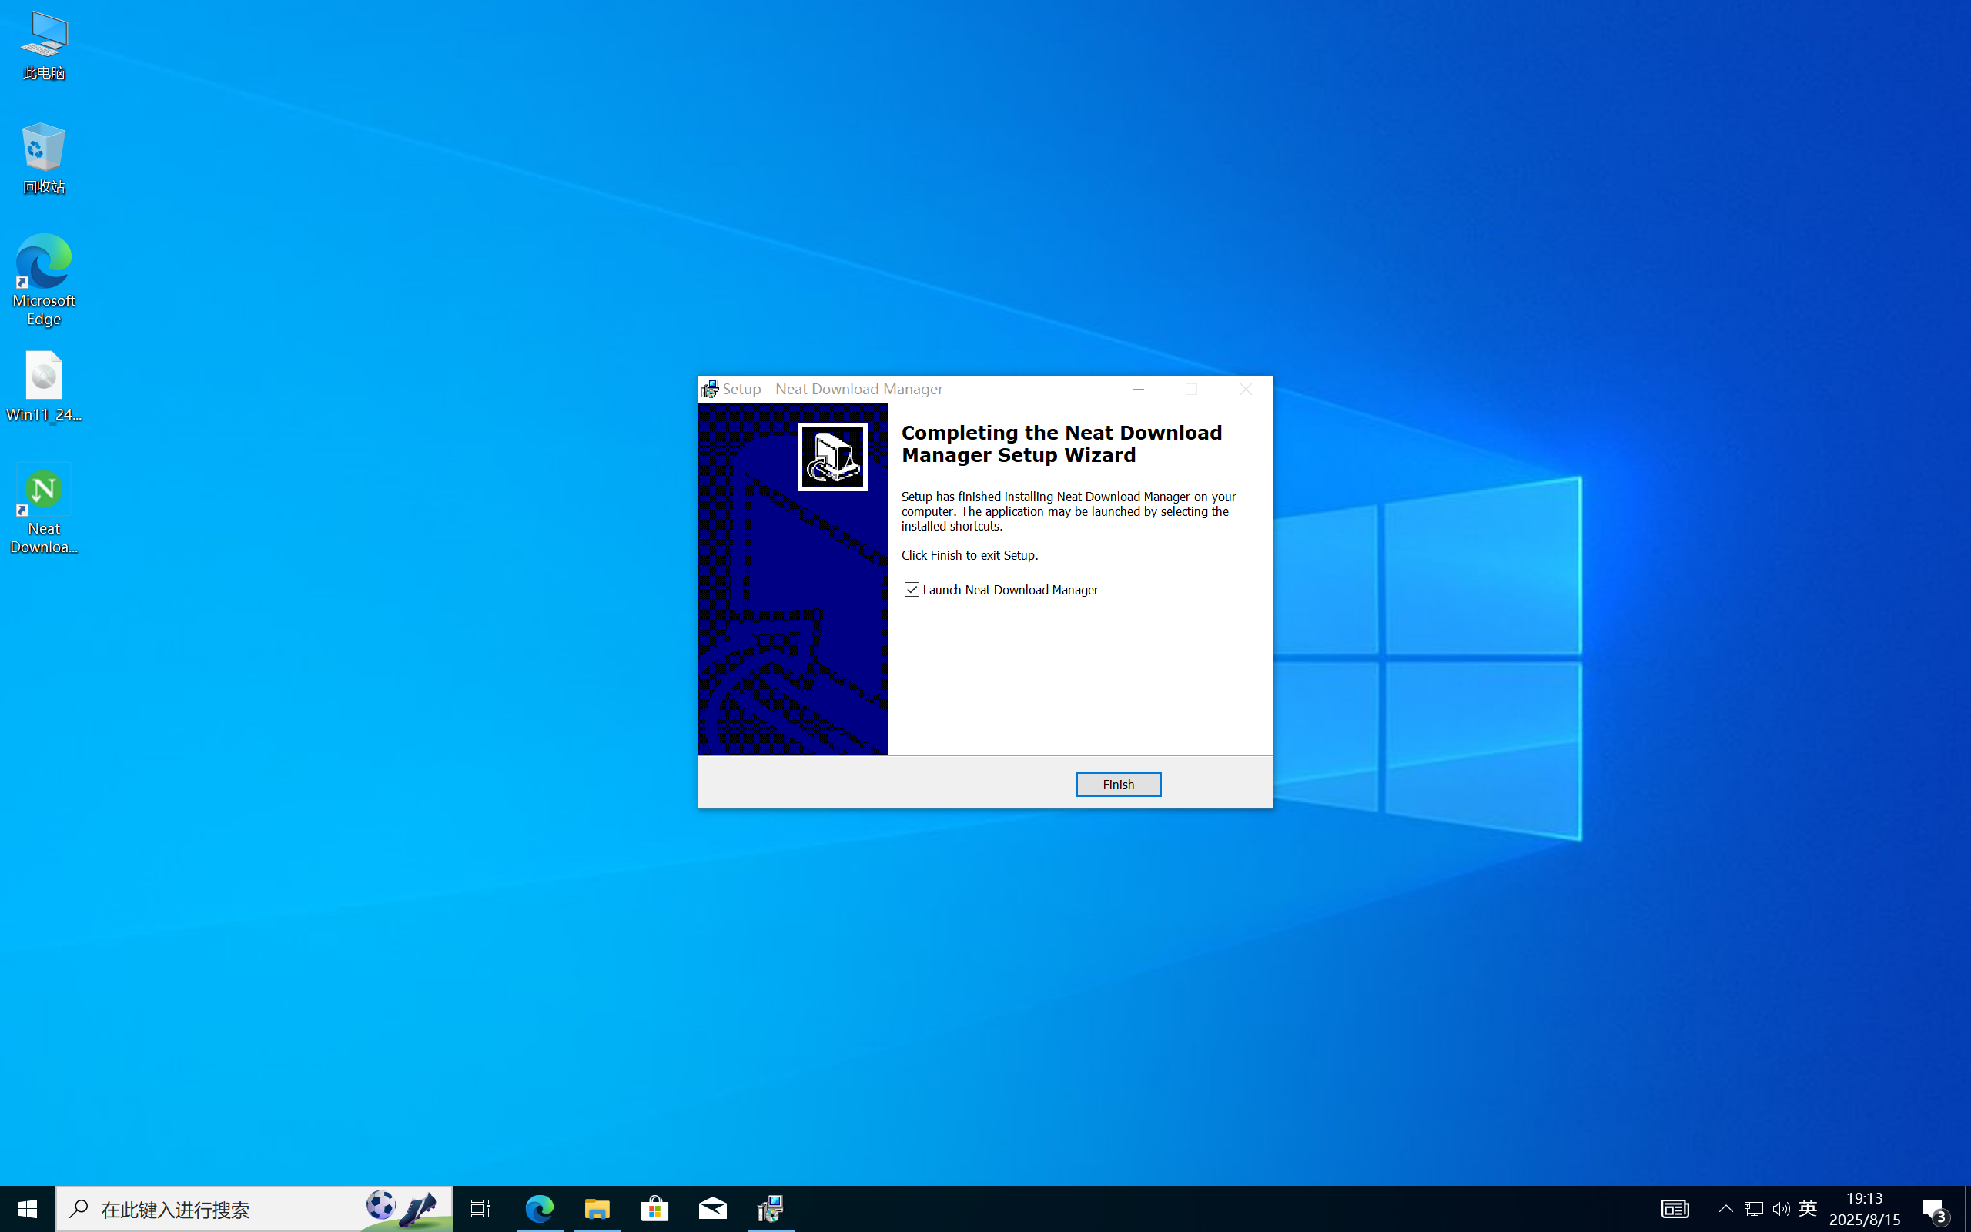1971x1232 pixels.
Task: Open the notification action center
Action: pyautogui.click(x=1934, y=1208)
